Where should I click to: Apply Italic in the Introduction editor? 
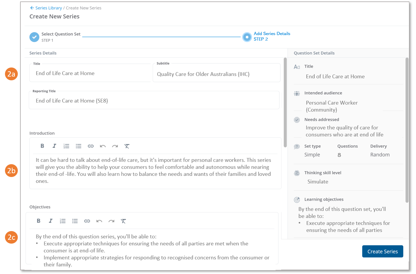[54, 146]
